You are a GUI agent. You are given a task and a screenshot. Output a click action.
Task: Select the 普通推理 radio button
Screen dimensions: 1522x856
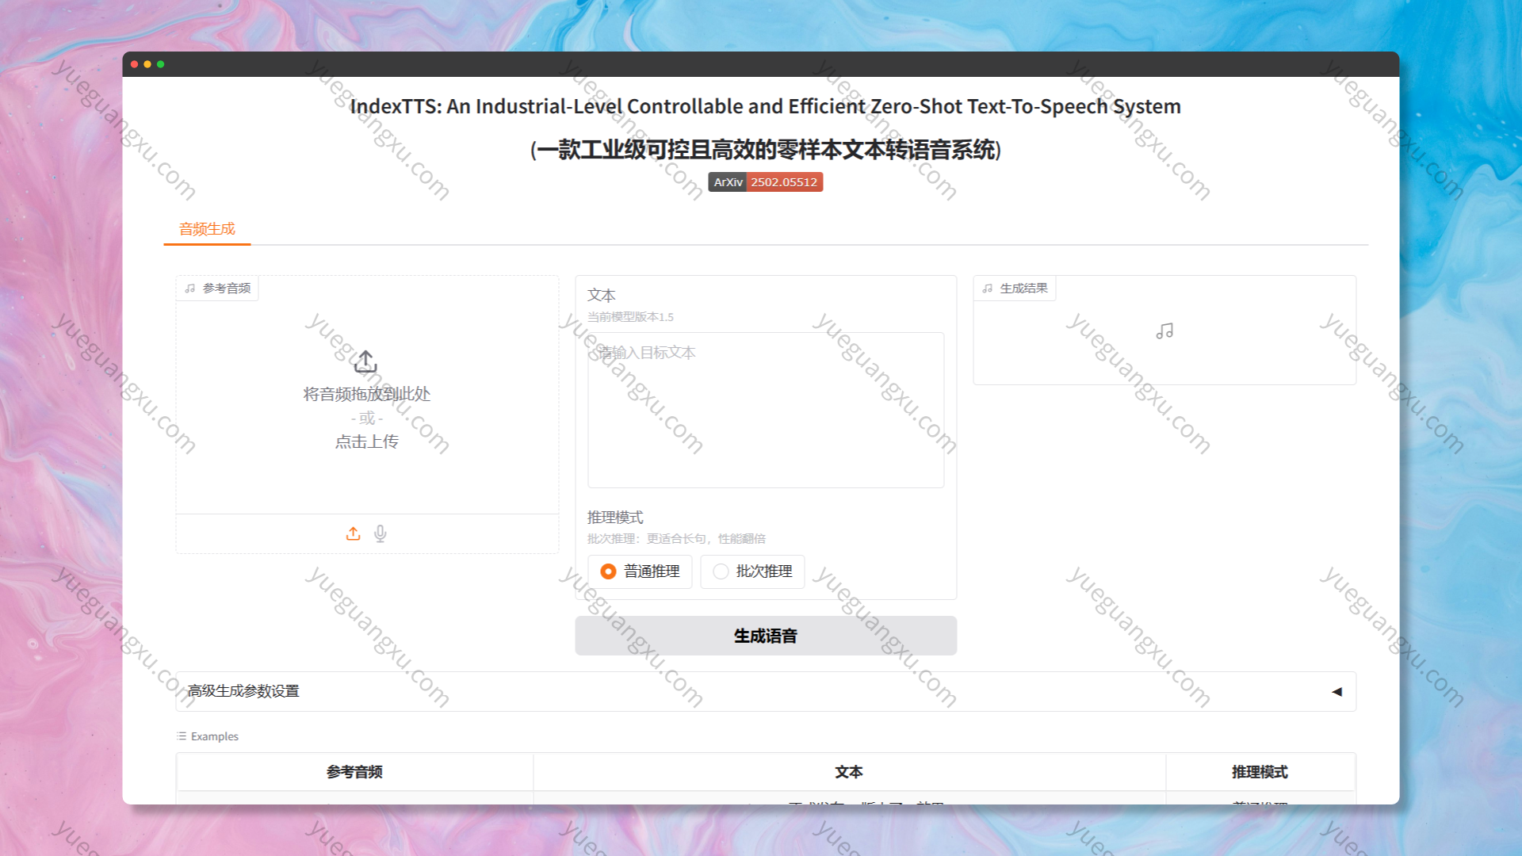pos(608,571)
